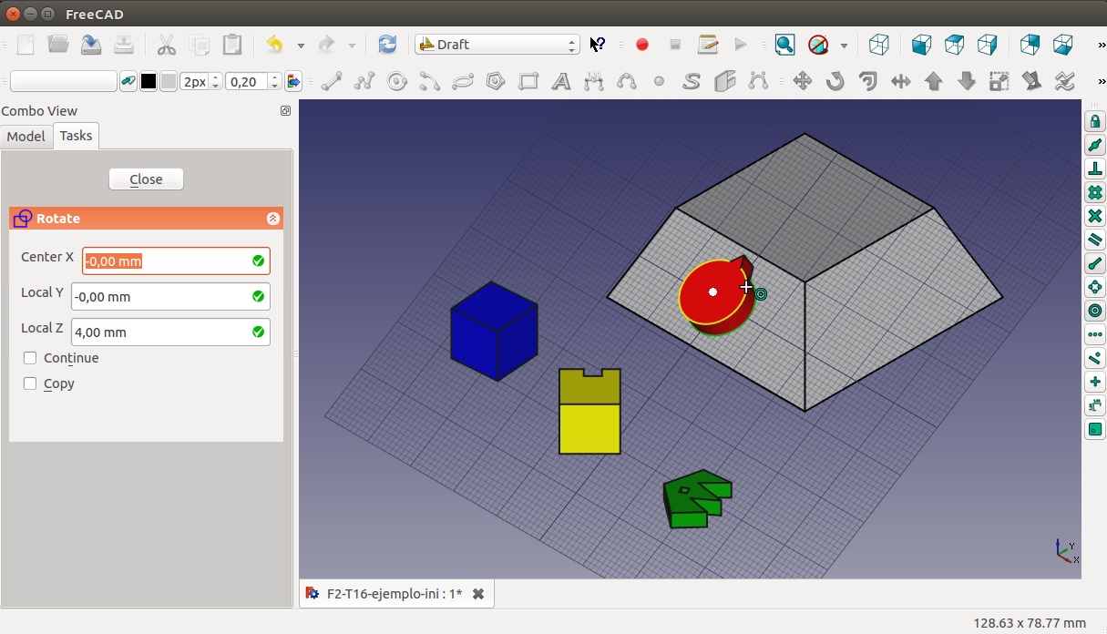Select the F2-T16-ejemplo-ini document tab
This screenshot has height=634, width=1107.
pyautogui.click(x=394, y=594)
